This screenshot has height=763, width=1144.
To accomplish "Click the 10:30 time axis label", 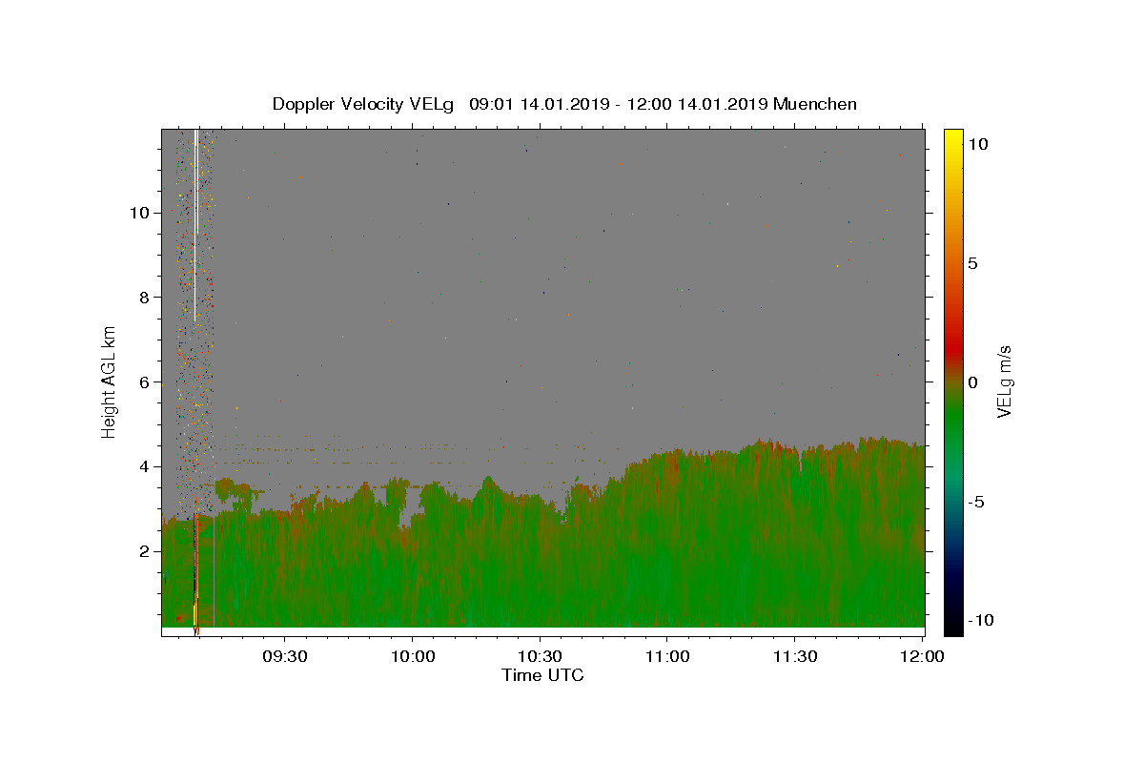I will tap(541, 656).
